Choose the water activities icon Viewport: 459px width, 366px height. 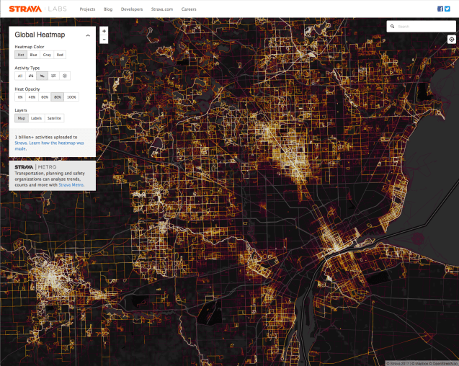coord(54,76)
